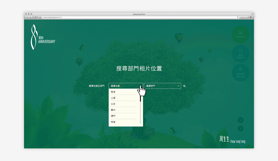Expand the 選擇部門 department dropdown
278x161 pixels.
(x=163, y=86)
